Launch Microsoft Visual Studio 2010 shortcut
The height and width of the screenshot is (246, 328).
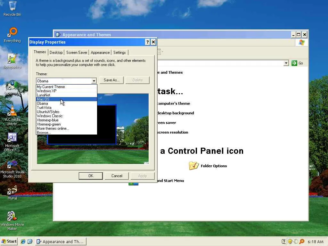point(12,168)
